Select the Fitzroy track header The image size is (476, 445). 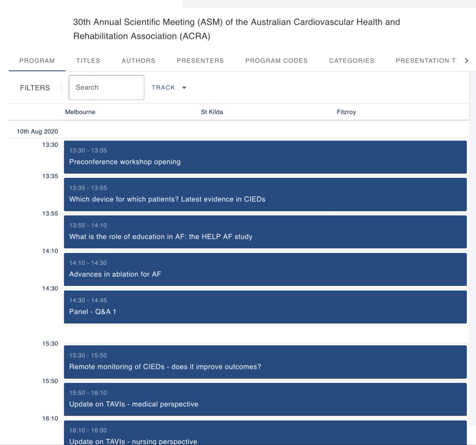345,112
